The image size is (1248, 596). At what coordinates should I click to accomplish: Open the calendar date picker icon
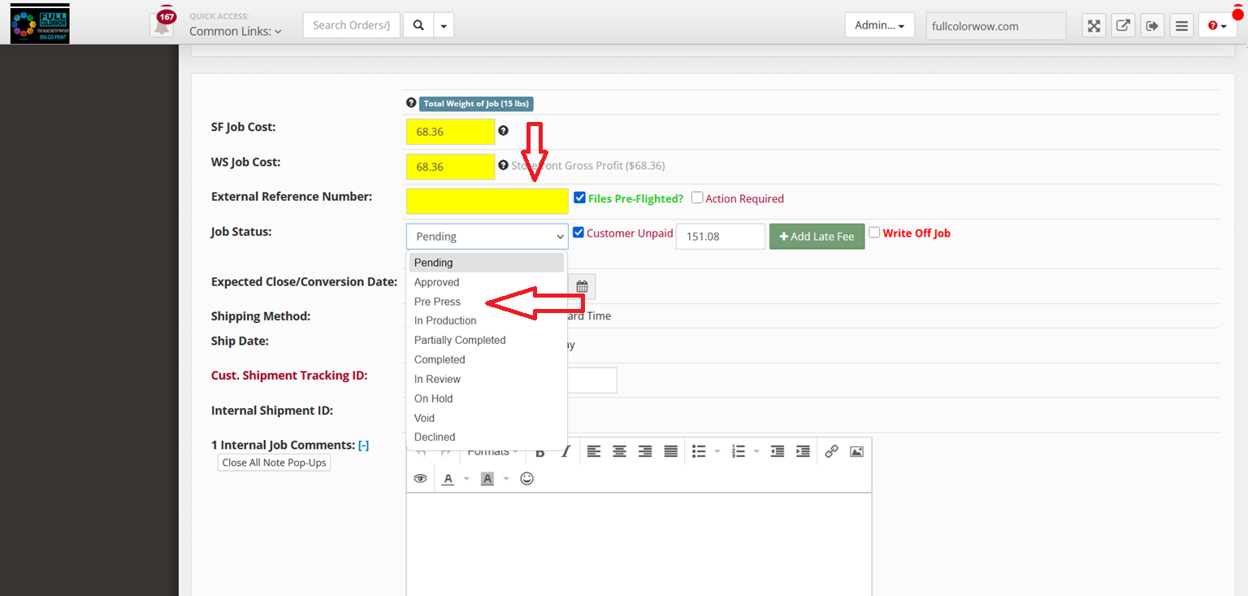[582, 286]
